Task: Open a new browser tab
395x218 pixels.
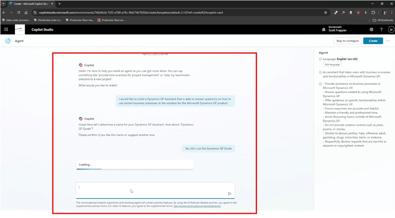Action: click(60, 4)
